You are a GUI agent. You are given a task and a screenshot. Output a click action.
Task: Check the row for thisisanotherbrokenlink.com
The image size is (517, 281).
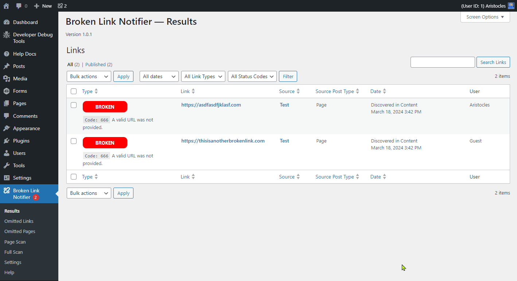pos(74,141)
